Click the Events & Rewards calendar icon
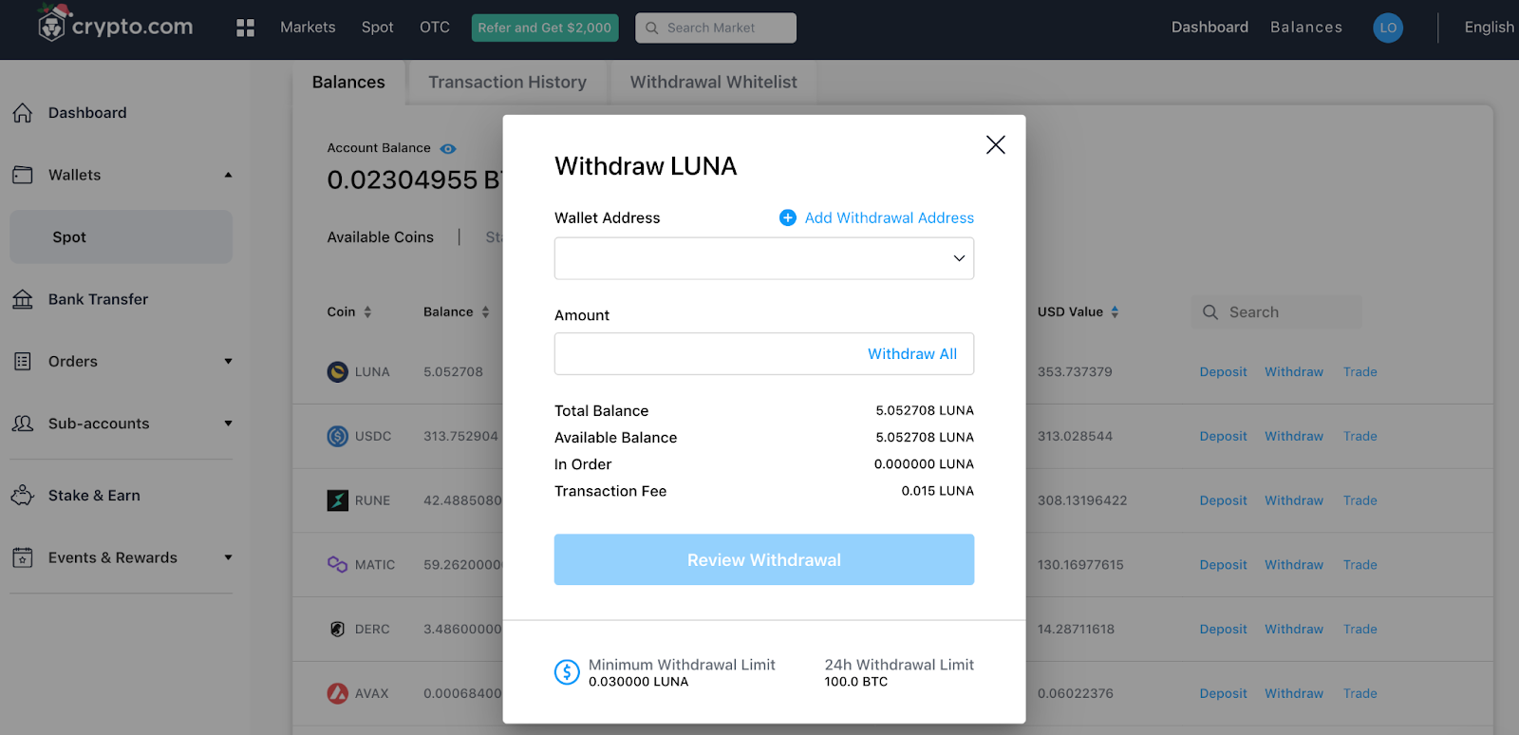 [x=23, y=557]
